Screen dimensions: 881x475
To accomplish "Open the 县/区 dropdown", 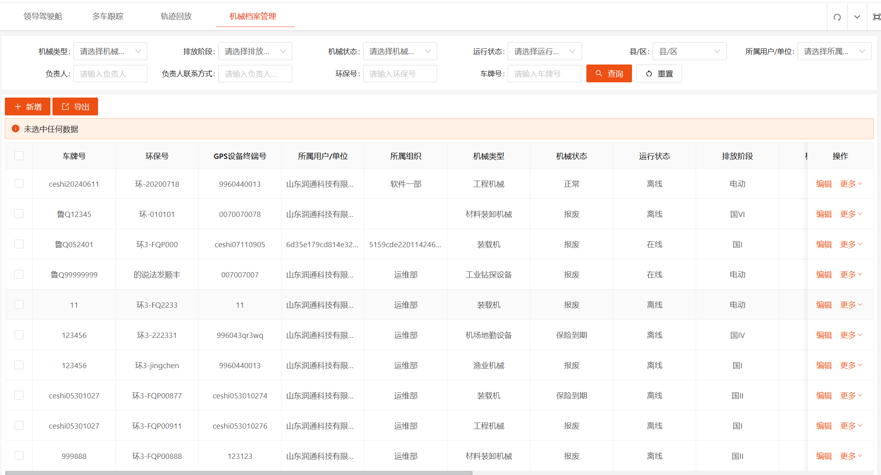I will tap(689, 51).
